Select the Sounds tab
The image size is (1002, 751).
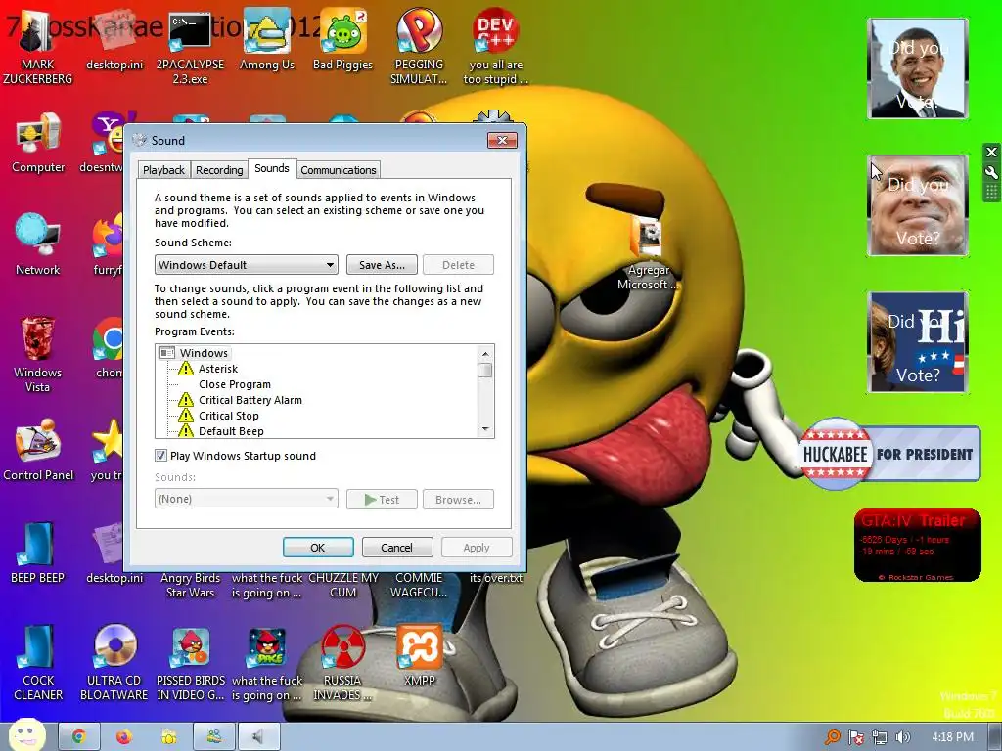pos(272,168)
